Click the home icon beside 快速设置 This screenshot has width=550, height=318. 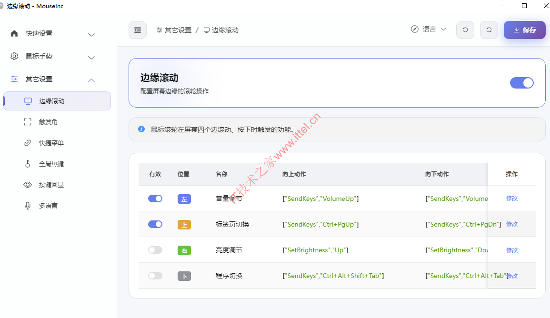point(14,33)
